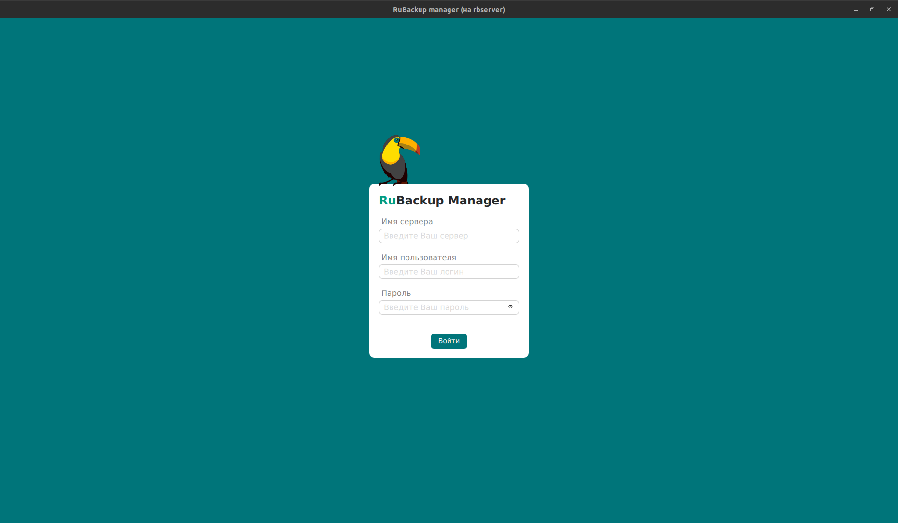Restore the window using the maximize icon
The width and height of the screenshot is (898, 523).
pos(872,10)
